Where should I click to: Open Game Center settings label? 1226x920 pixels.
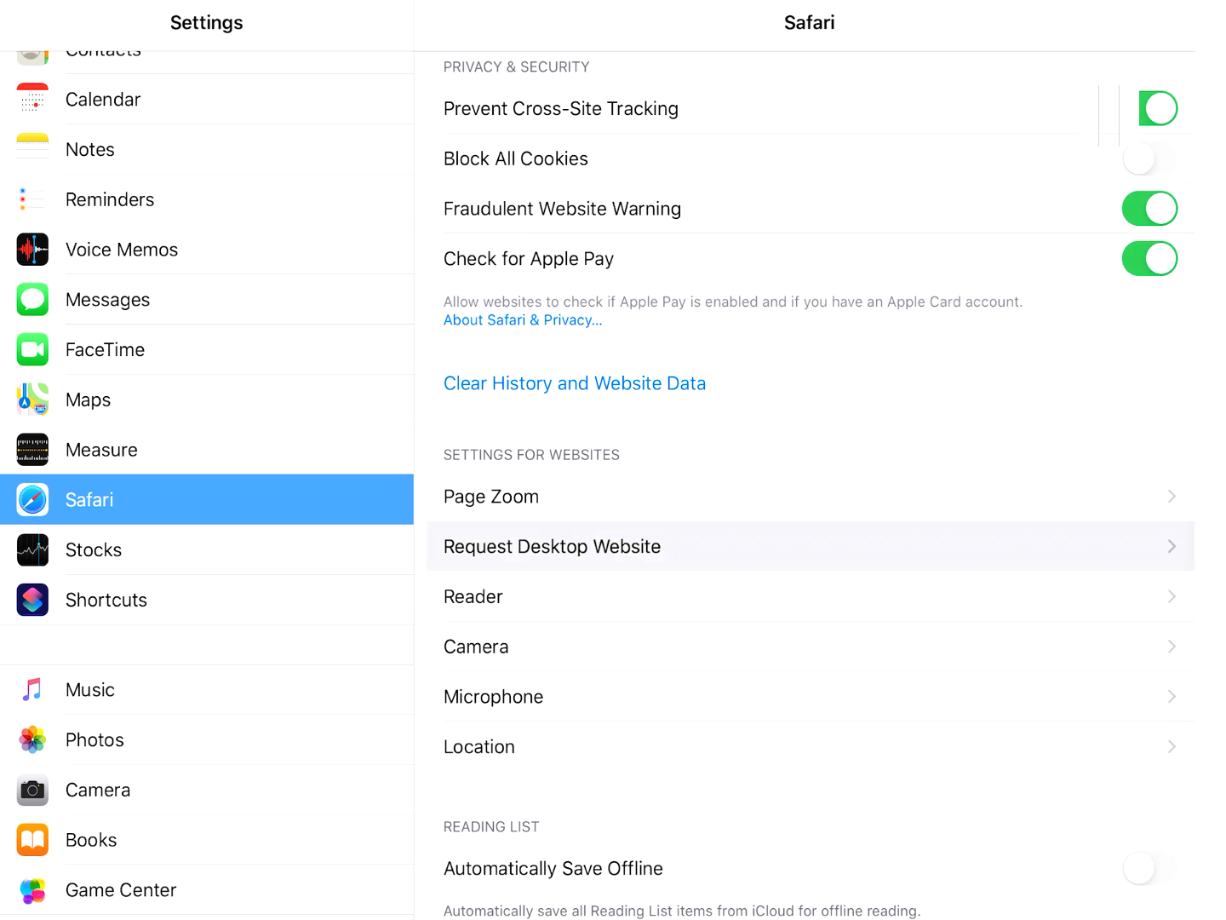pyautogui.click(x=121, y=890)
